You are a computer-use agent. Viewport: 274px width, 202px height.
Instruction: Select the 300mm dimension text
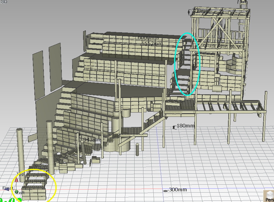point(178,190)
